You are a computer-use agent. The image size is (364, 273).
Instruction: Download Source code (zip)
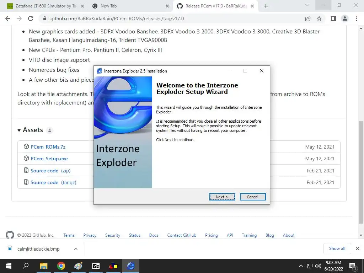click(50, 171)
